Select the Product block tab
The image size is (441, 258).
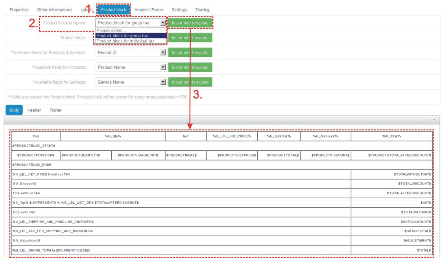tap(114, 9)
